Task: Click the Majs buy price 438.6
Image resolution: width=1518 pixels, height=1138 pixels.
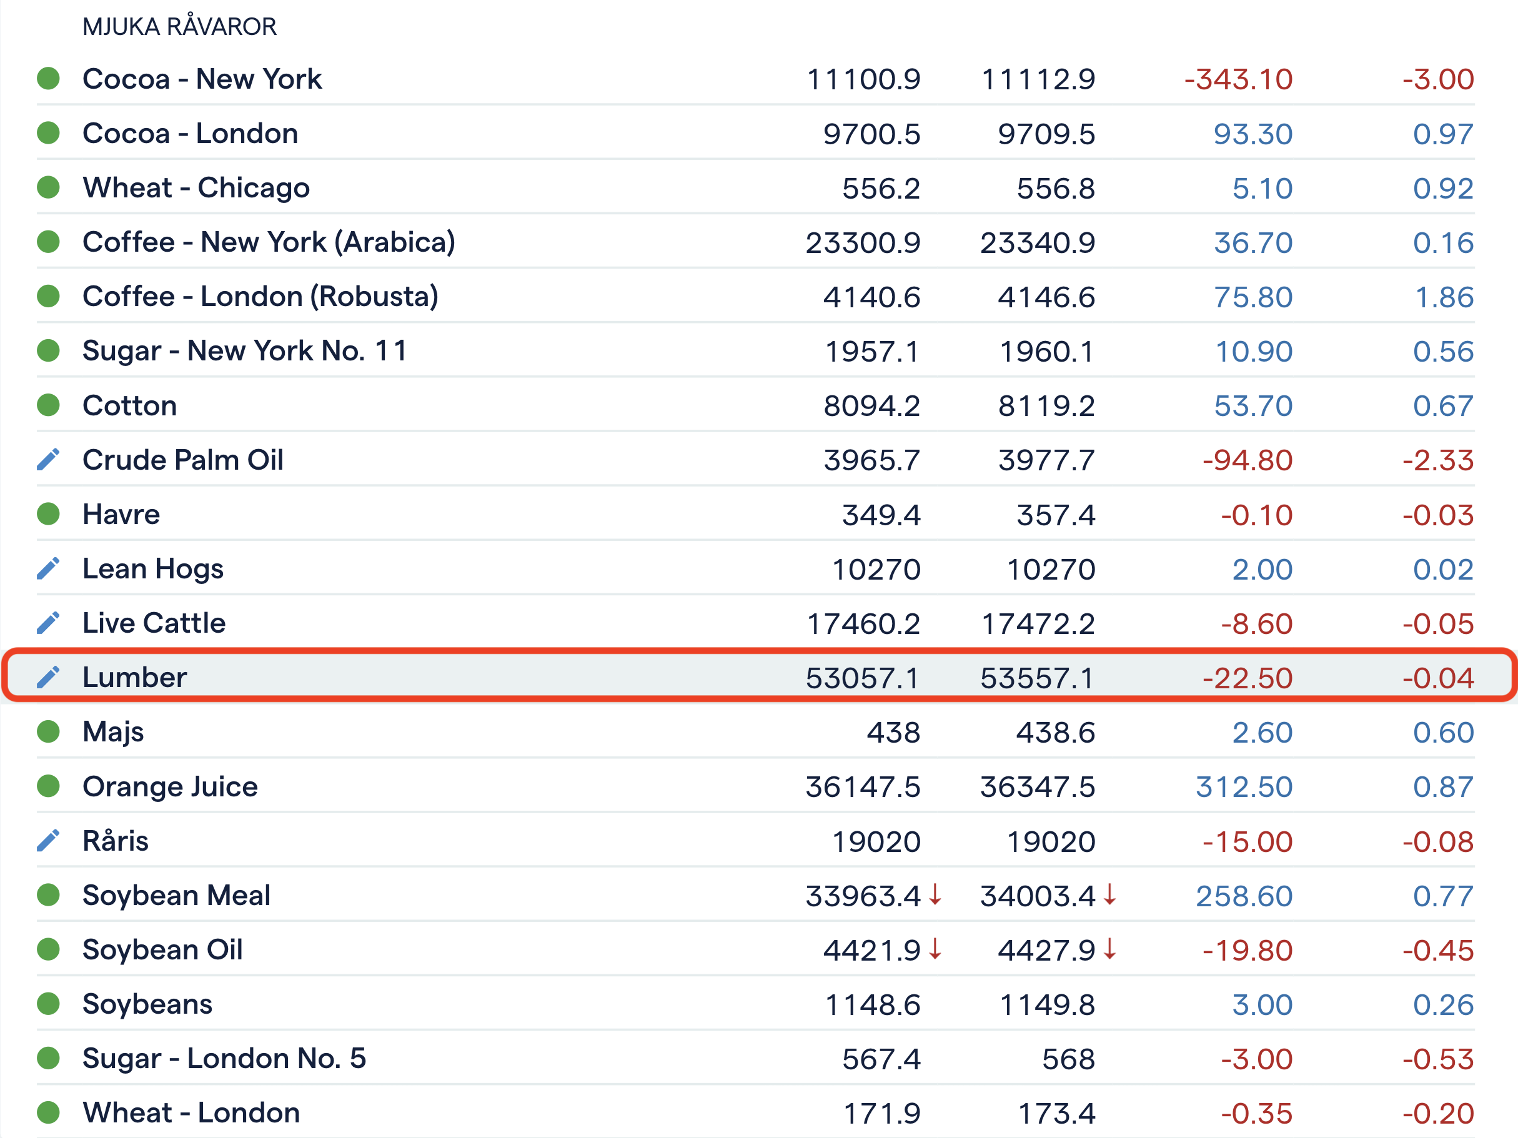Action: [1054, 733]
